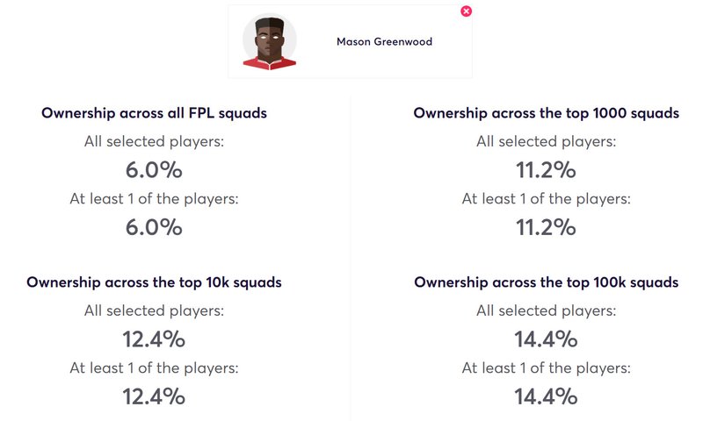Click "Ownership across the top 10k squads" heading
This screenshot has width=703, height=421.
pos(155,282)
